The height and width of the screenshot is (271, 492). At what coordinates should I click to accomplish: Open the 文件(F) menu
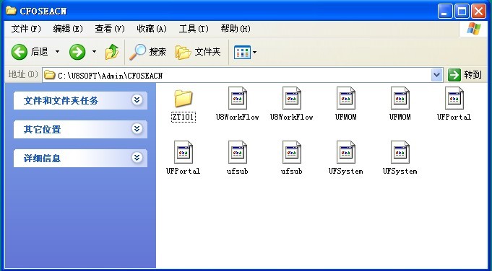[x=26, y=29]
